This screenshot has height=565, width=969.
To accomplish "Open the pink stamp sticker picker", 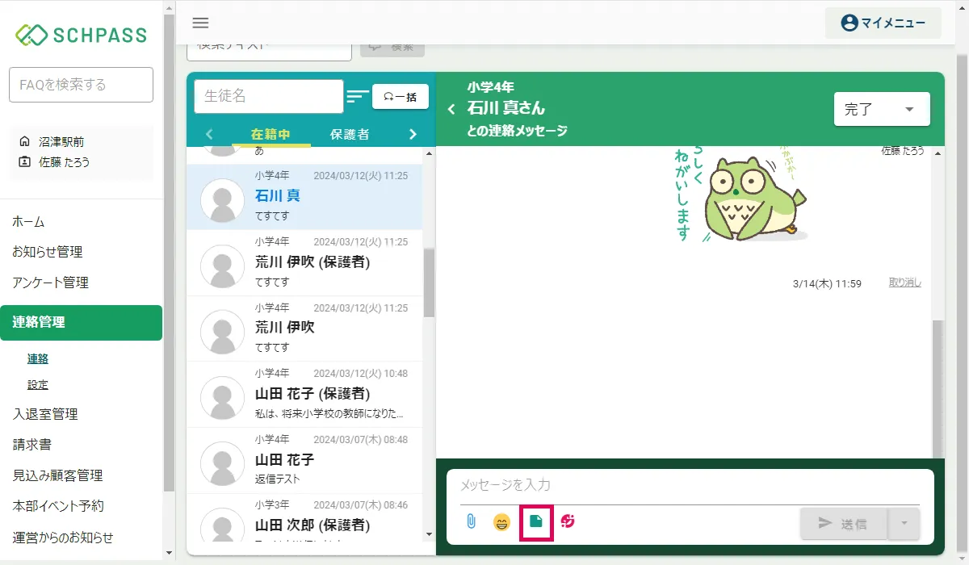I will [x=568, y=521].
